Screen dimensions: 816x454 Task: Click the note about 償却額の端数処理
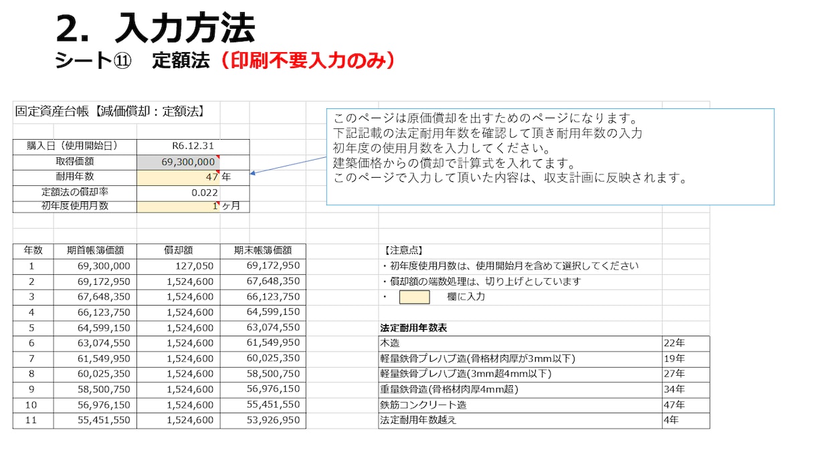click(481, 281)
